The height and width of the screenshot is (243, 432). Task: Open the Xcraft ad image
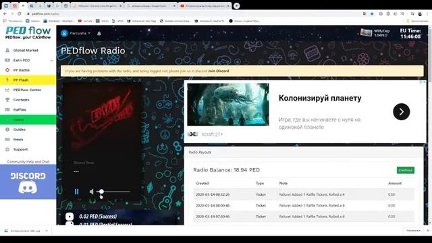(x=228, y=105)
